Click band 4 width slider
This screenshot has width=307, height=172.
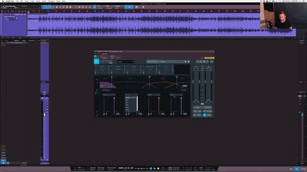pos(181,106)
